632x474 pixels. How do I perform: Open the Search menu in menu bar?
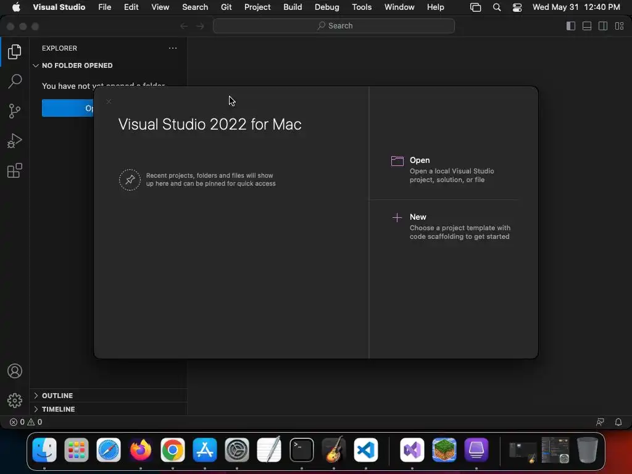tap(195, 7)
